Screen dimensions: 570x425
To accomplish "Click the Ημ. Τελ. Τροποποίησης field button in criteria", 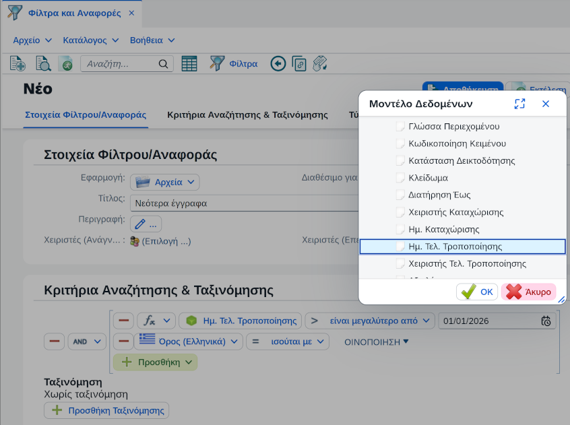I will pos(241,321).
